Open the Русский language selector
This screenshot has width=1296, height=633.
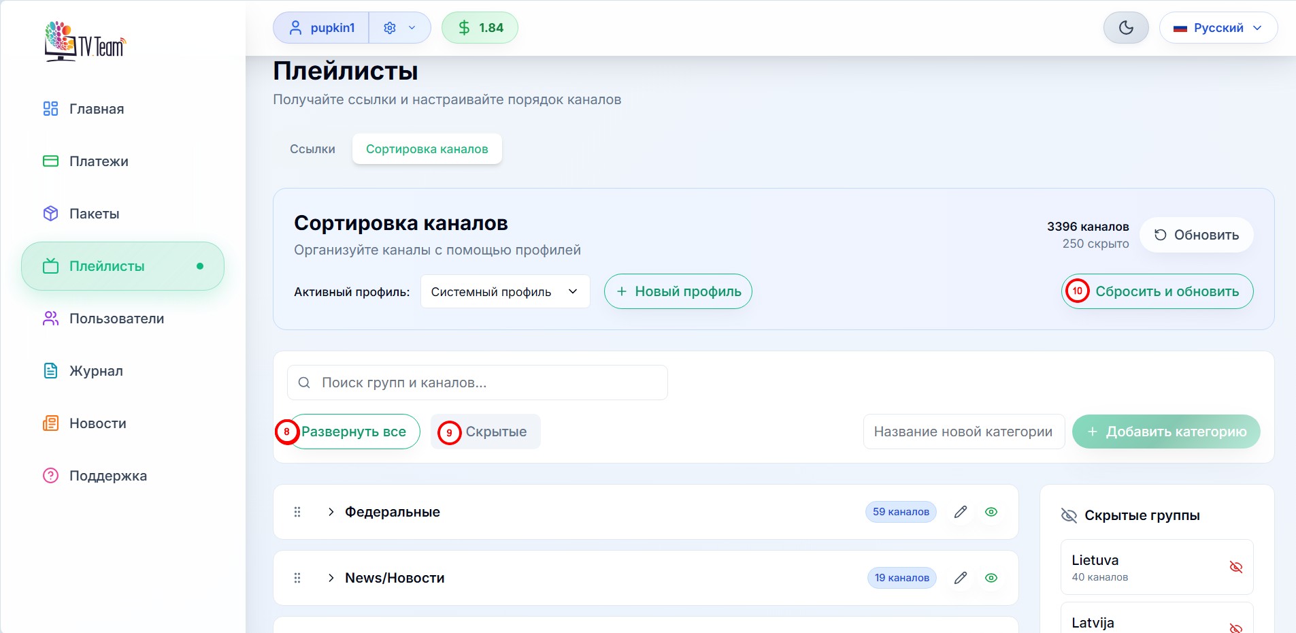tap(1218, 27)
